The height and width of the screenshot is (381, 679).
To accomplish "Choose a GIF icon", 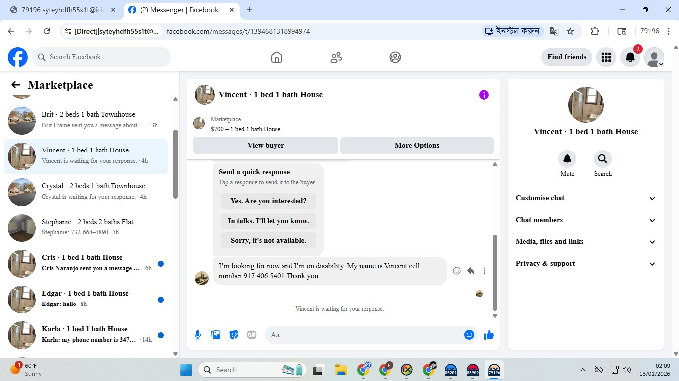I will (x=252, y=335).
